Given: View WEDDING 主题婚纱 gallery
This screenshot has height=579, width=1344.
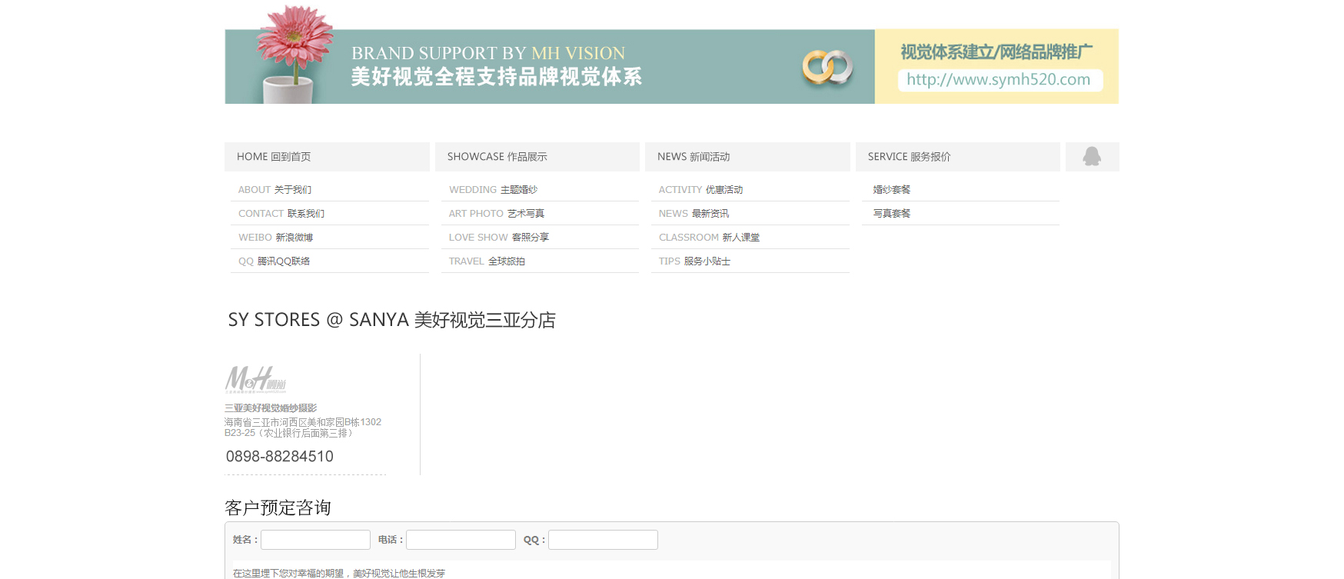Looking at the screenshot, I should click(x=493, y=190).
